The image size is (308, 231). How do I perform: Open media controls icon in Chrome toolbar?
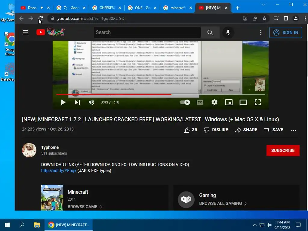276,18
